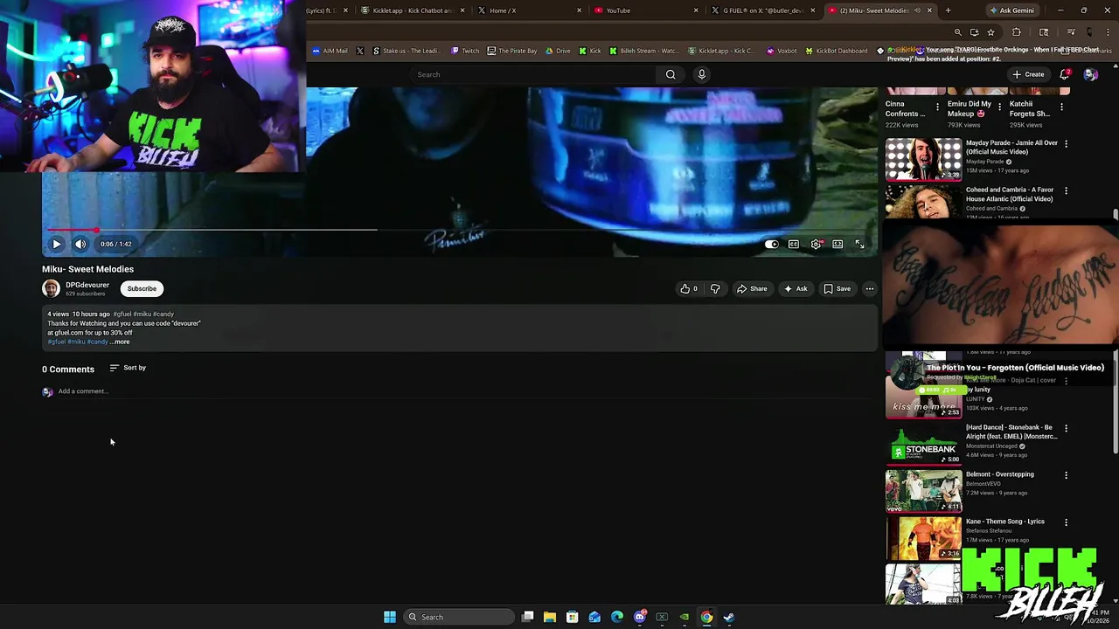Click the Play button on the video
Screen dimensions: 1119x629
tap(56, 245)
